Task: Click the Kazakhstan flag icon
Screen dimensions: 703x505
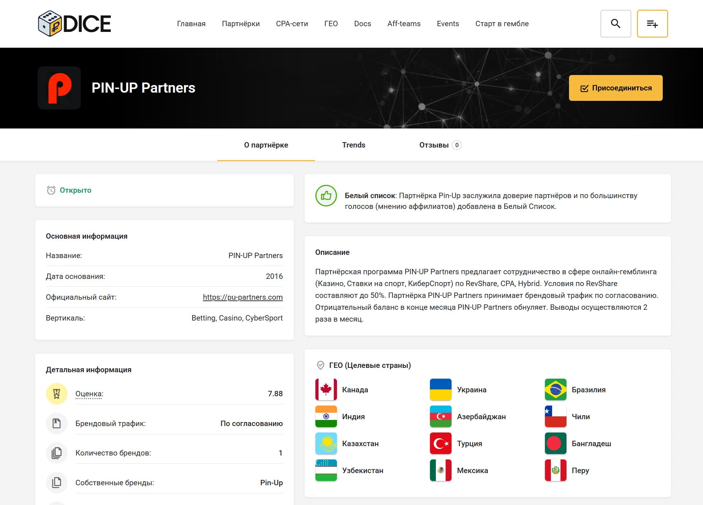Action: (x=326, y=443)
